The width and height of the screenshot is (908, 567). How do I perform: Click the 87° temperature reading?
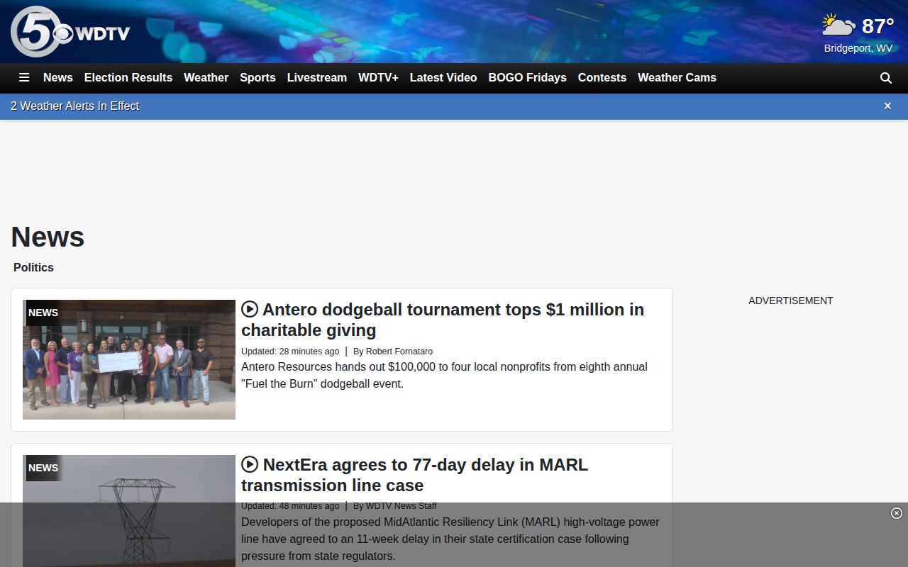coord(877,26)
